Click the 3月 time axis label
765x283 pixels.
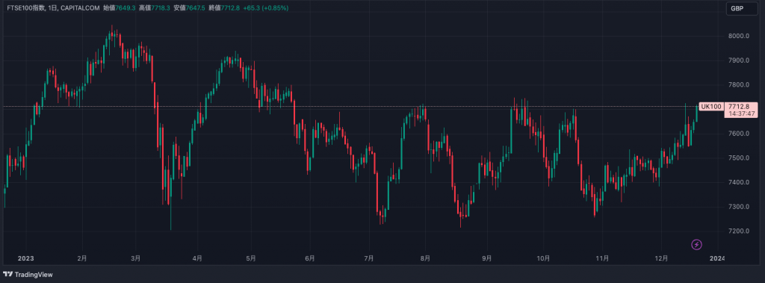136,258
